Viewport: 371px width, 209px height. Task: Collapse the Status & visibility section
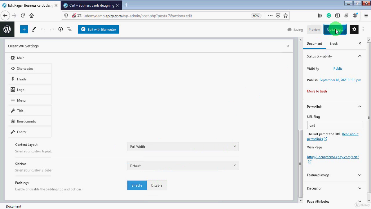[360, 56]
